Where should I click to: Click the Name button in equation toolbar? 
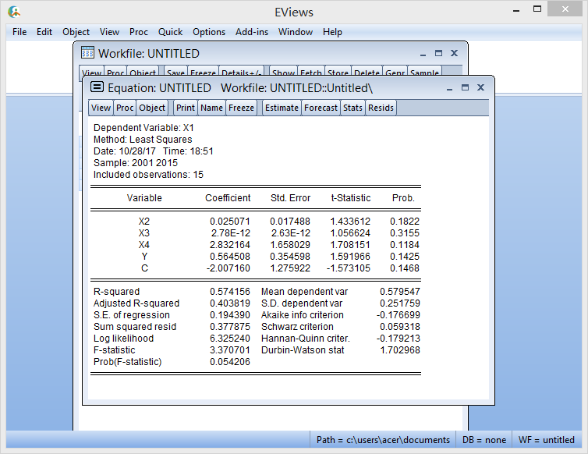pyautogui.click(x=211, y=108)
